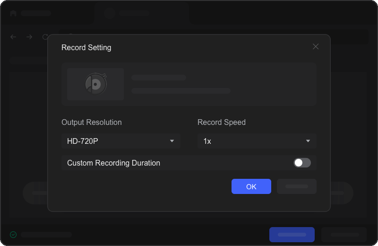The image size is (378, 246).
Task: Click the round icon on the second tab
Action: click(110, 13)
